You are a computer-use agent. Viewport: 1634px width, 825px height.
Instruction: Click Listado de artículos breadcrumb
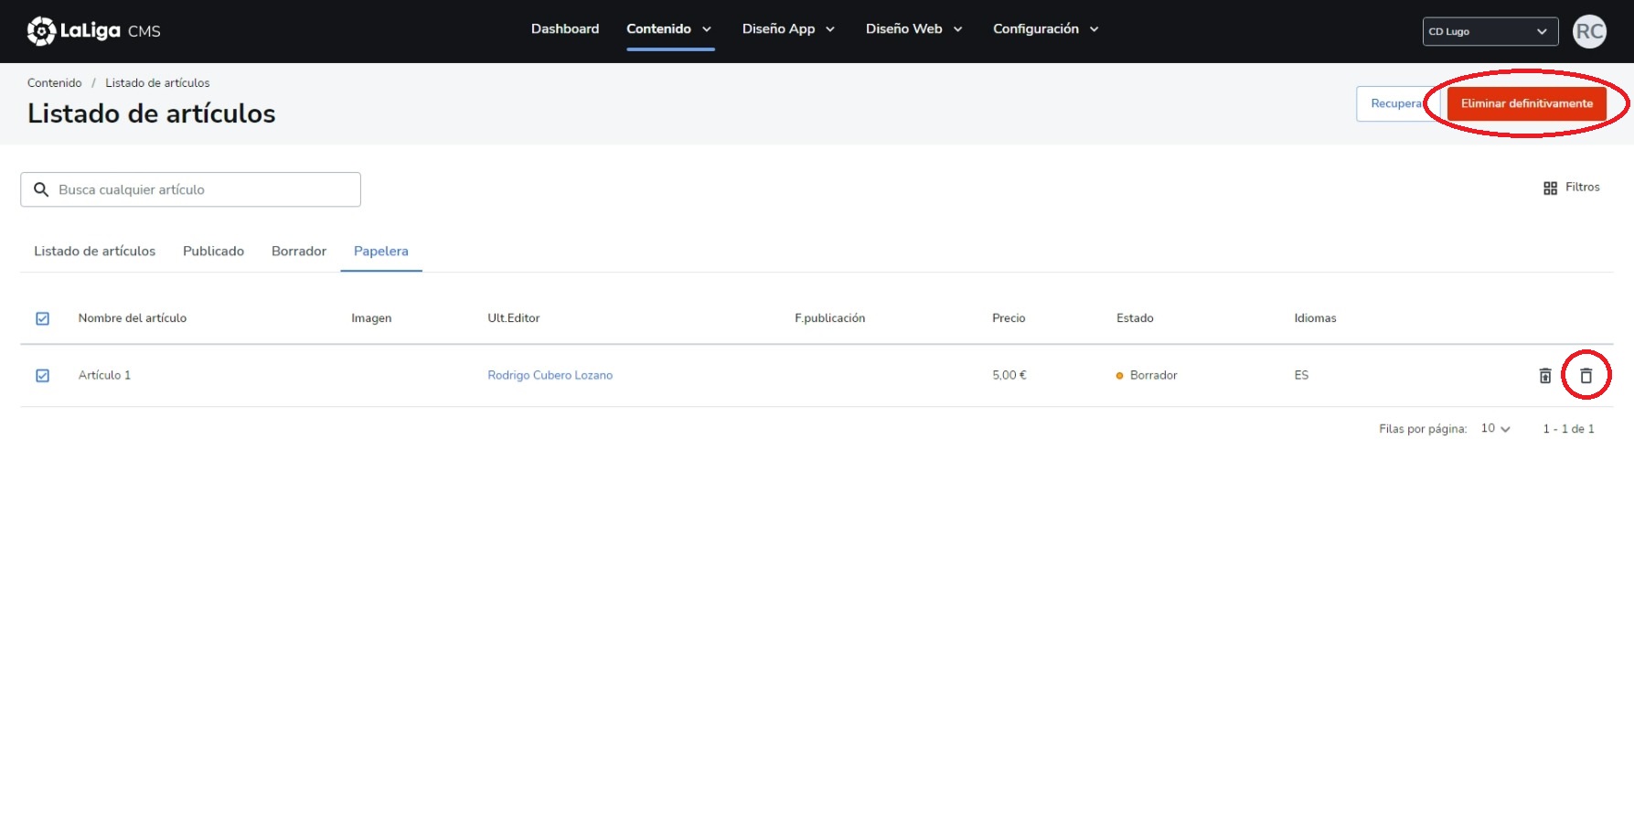[157, 83]
